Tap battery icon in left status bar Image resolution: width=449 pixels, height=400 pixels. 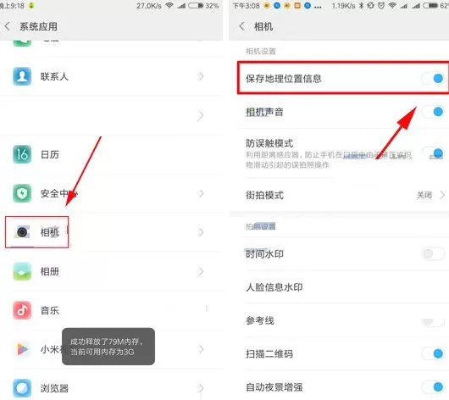pyautogui.click(x=196, y=5)
